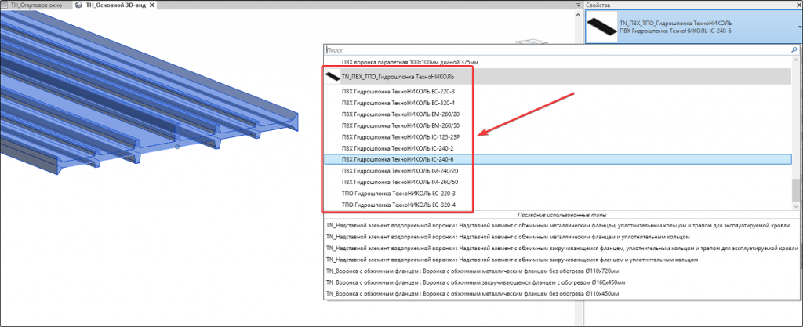Select recent type закручивающимся фланцем, кольцом и трапом
The image size is (803, 327).
pyautogui.click(x=561, y=249)
